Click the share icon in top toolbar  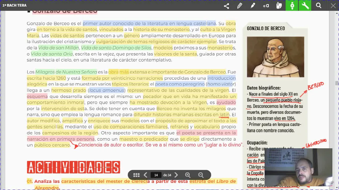coord(226,6)
